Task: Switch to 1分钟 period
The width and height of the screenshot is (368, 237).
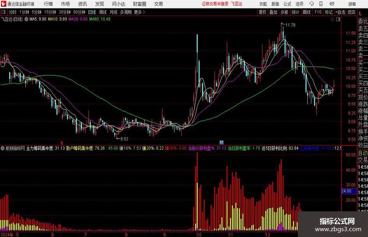Action: pyautogui.click(x=24, y=12)
